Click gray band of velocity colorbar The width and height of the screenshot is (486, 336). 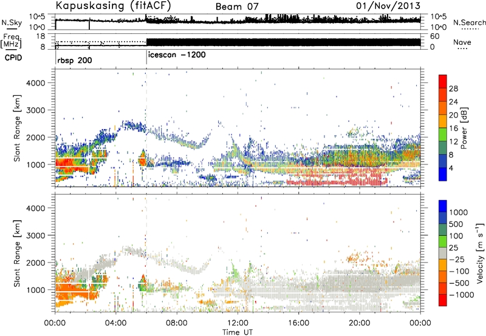point(443,253)
